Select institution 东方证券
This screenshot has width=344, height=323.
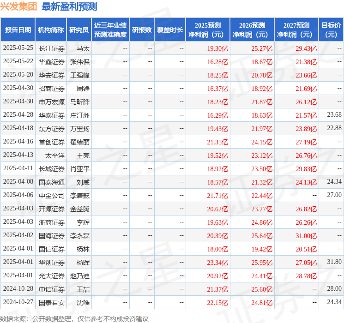coord(52,129)
